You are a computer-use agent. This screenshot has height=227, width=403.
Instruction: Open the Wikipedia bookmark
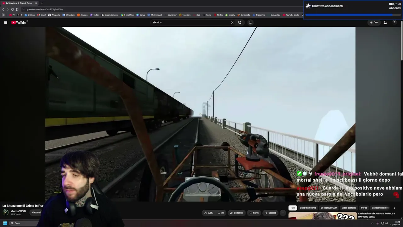click(54, 15)
